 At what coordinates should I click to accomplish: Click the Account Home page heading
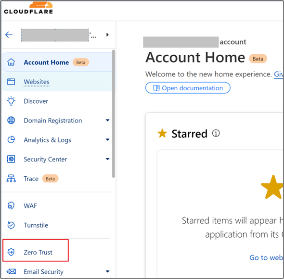(195, 58)
